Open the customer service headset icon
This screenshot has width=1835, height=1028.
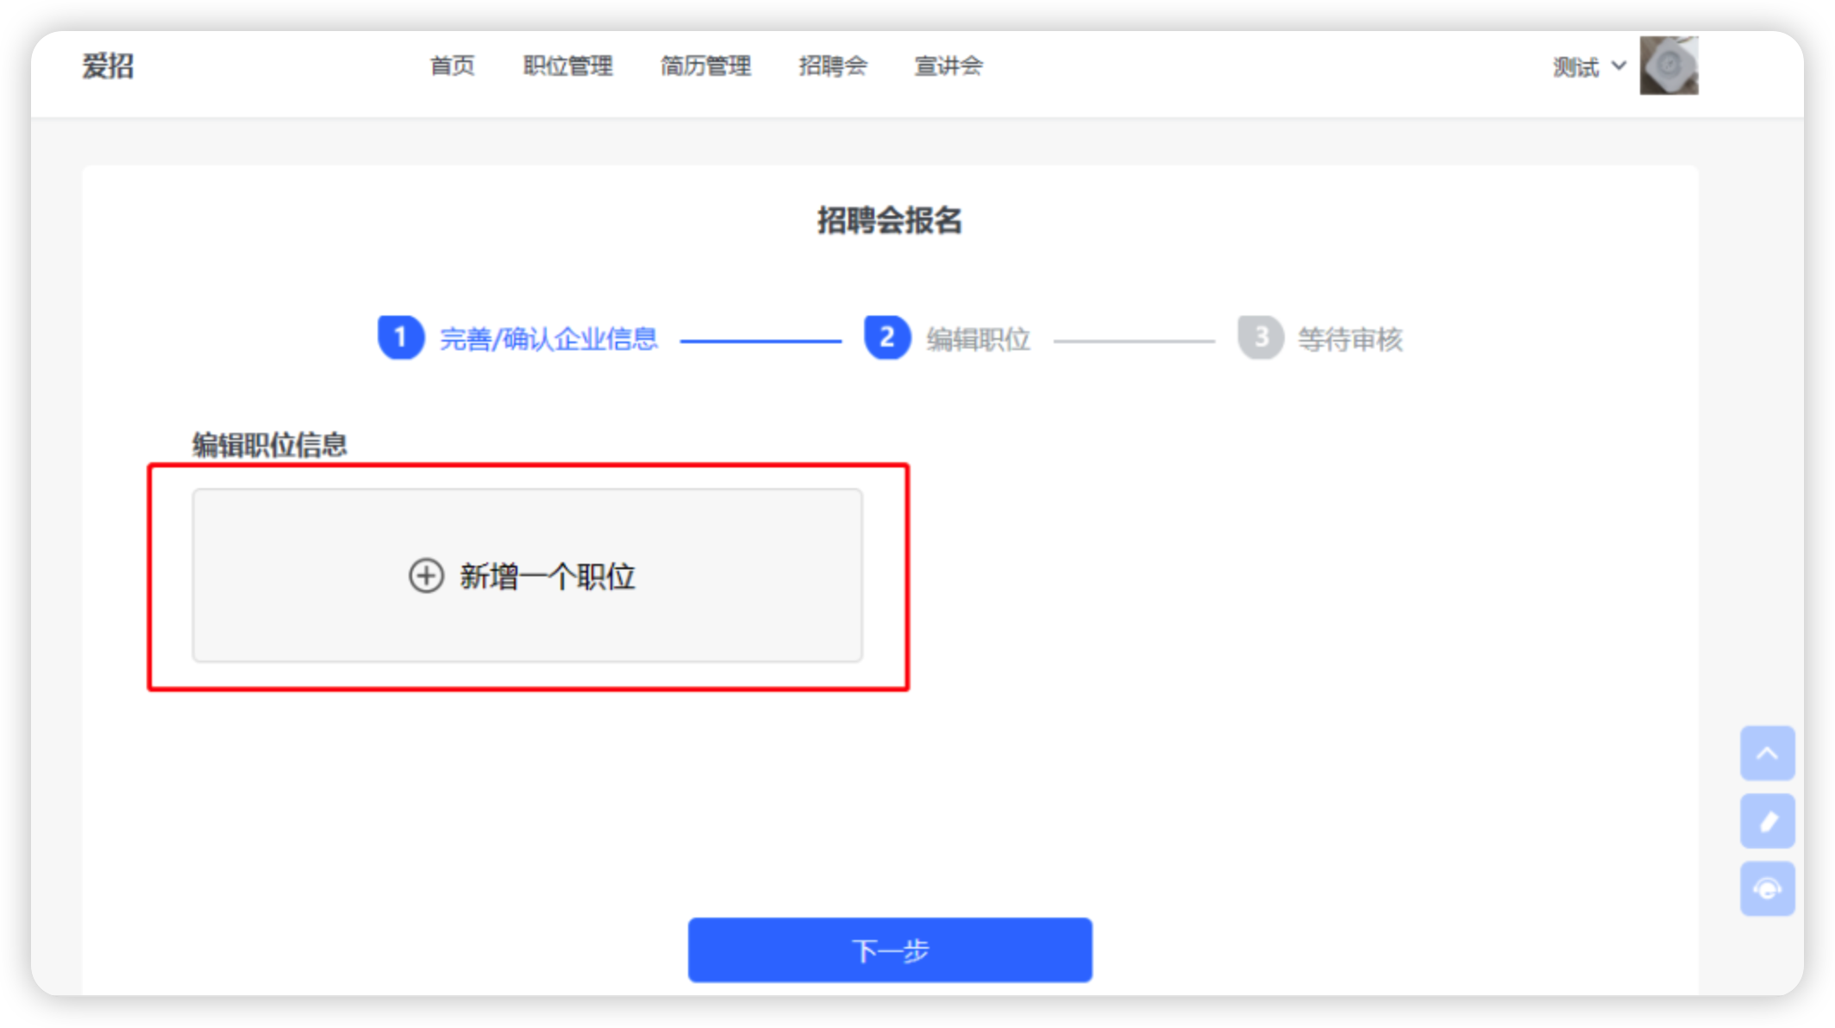1767,888
